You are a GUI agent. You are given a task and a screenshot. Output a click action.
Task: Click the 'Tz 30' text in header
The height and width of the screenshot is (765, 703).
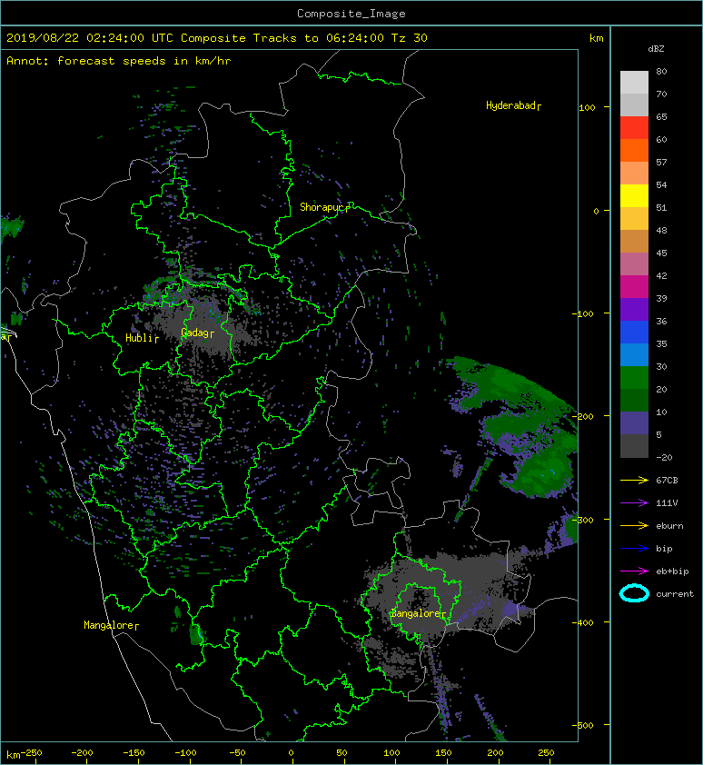[410, 38]
